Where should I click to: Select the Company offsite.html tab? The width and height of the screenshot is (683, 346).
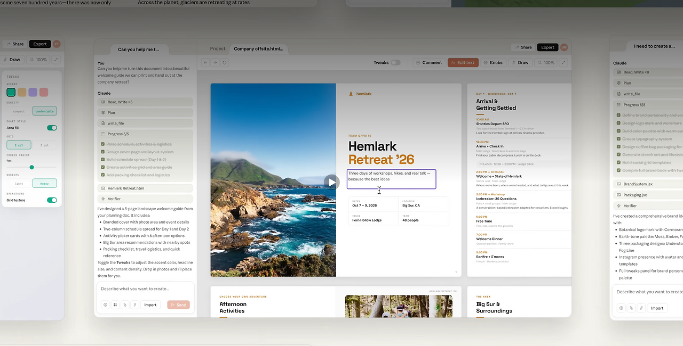coord(259,48)
